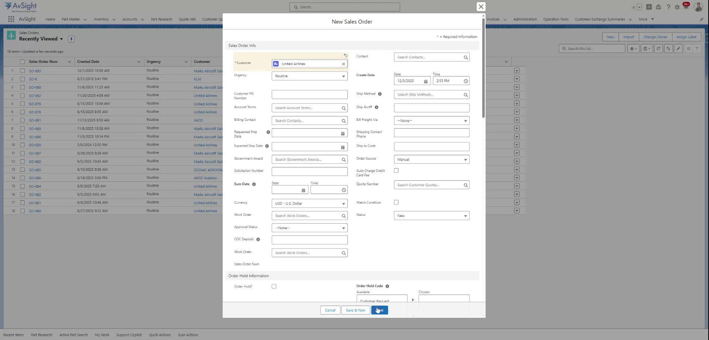Select Administration in the navigation bar

525,19
